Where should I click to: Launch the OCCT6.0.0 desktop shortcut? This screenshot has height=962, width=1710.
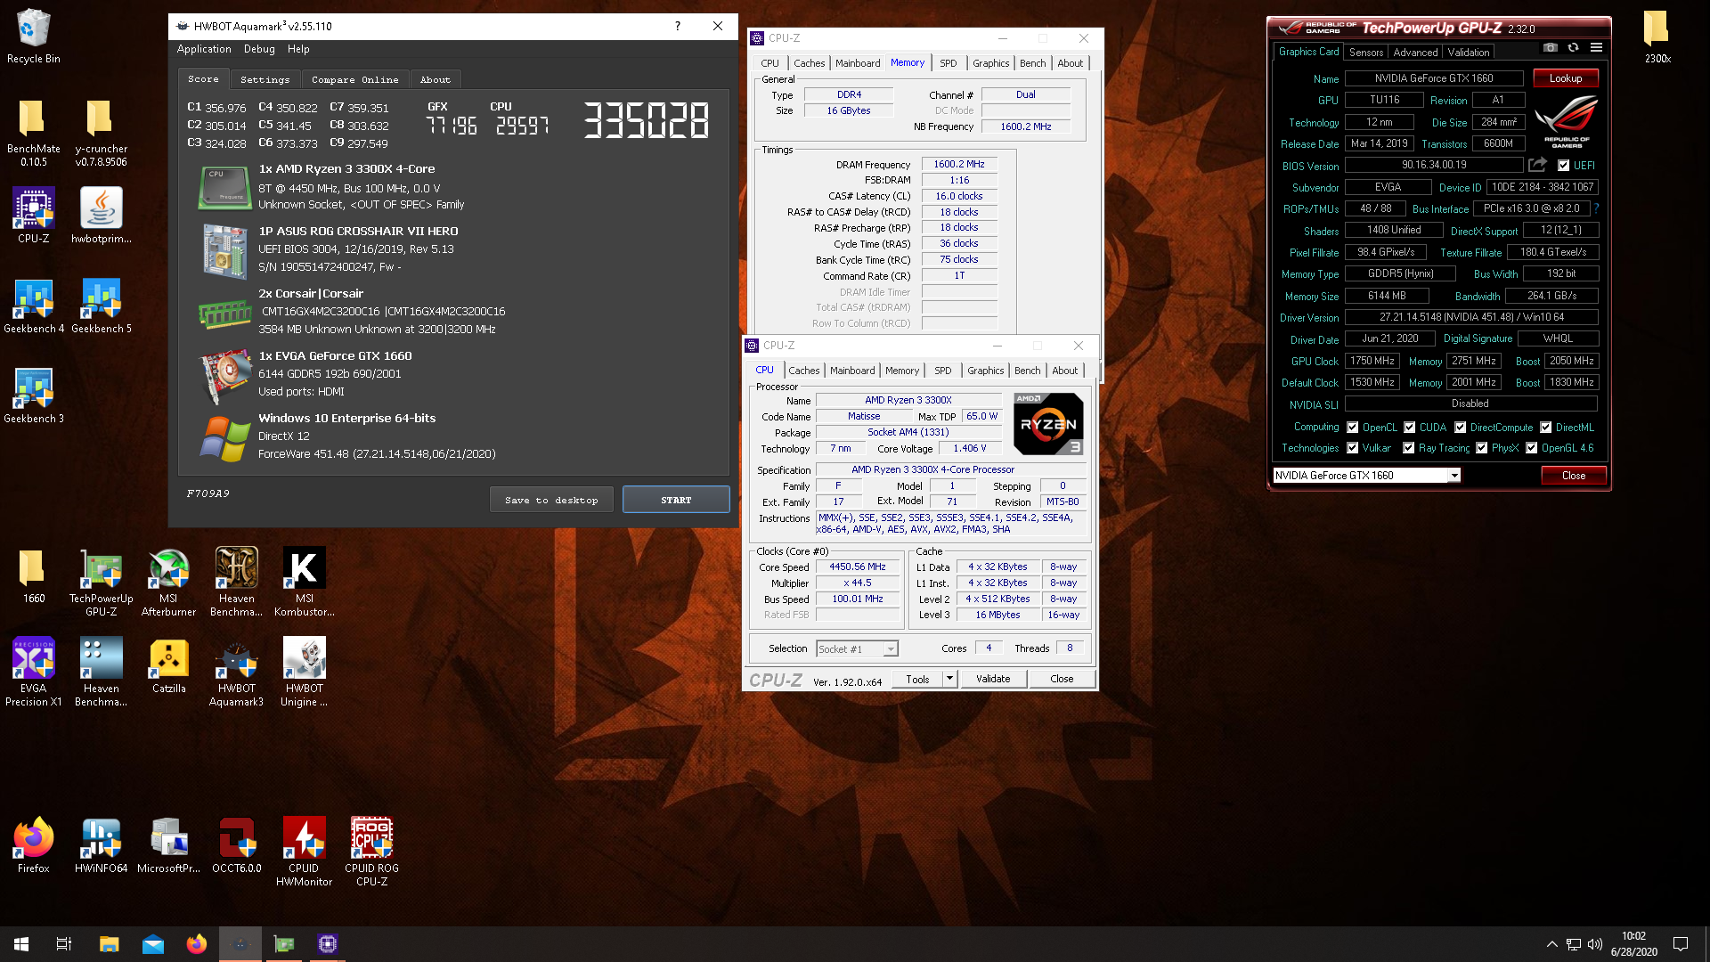click(x=236, y=844)
